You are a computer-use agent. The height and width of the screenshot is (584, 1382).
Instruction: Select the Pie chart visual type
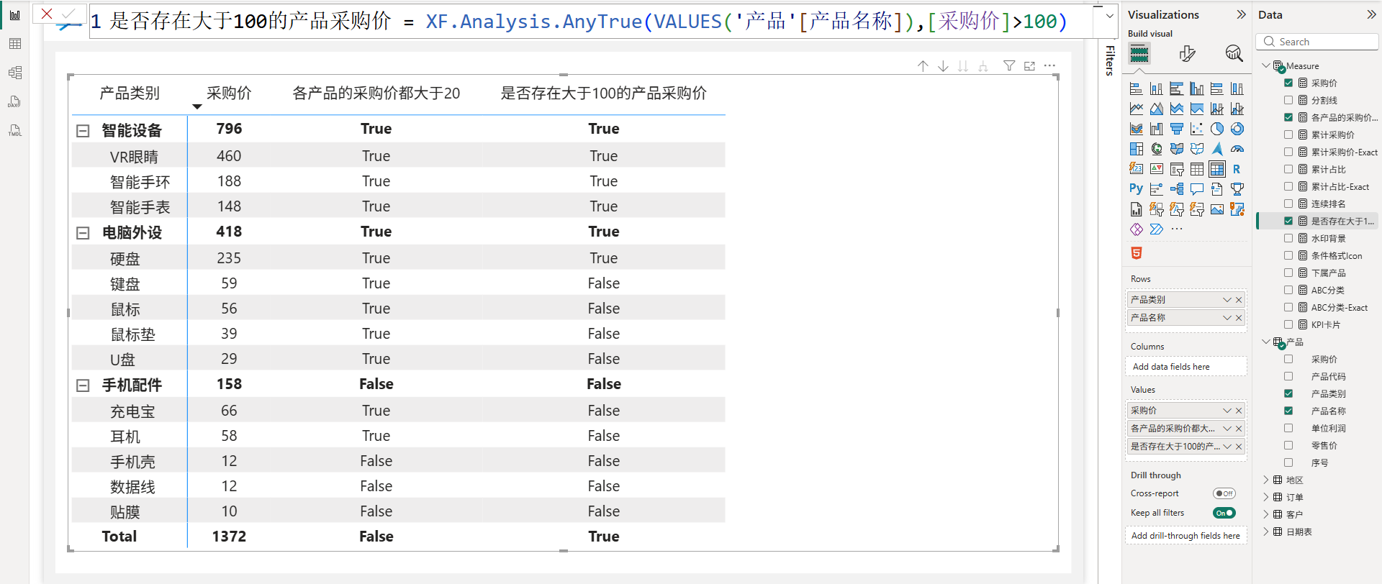click(1217, 129)
